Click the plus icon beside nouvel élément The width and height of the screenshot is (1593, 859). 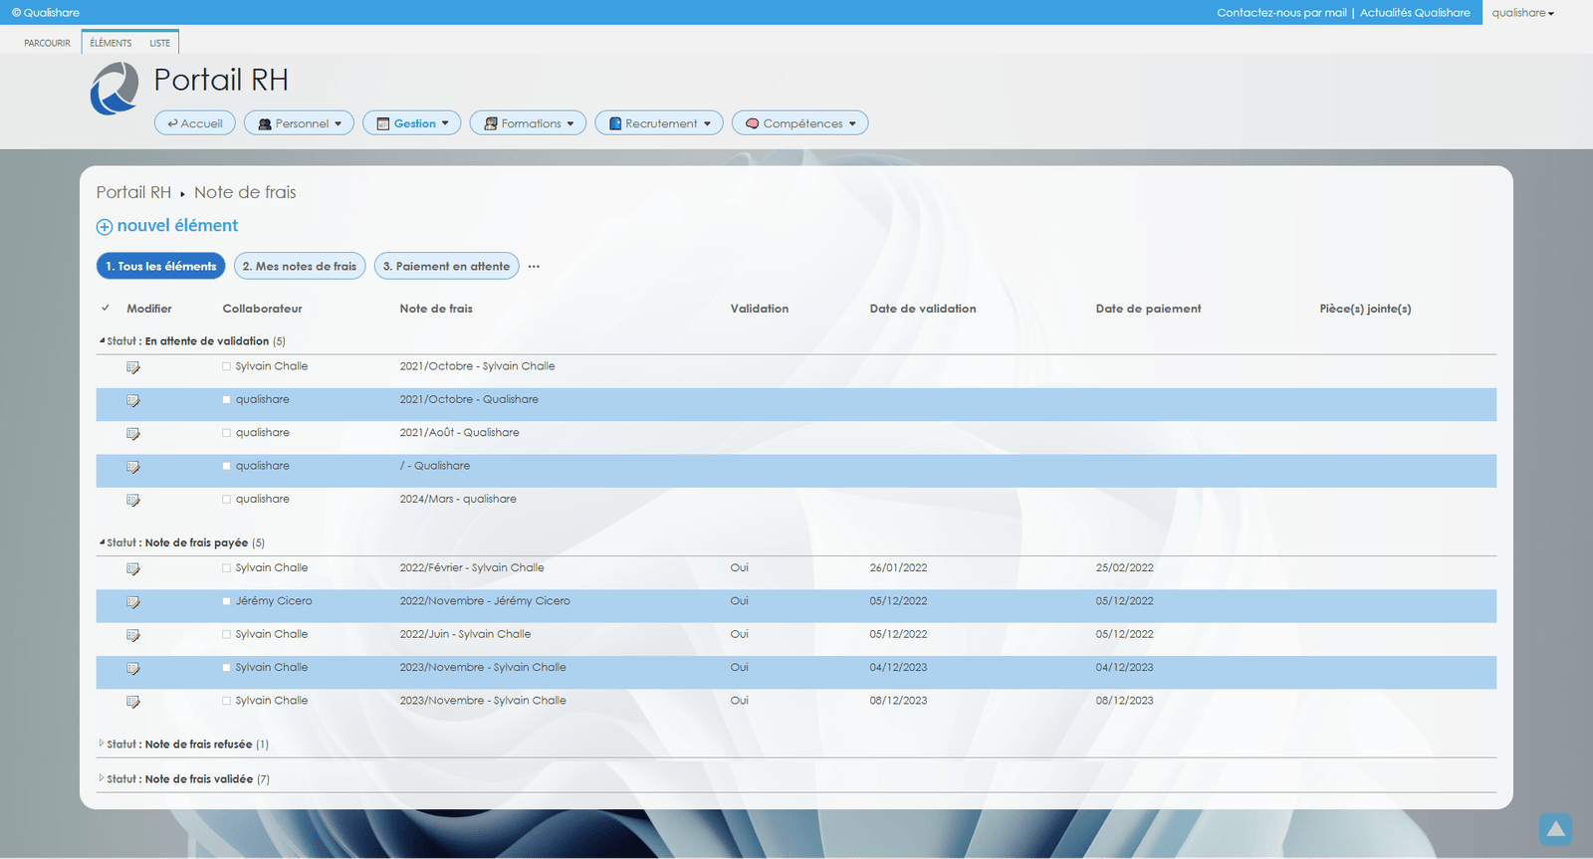pyautogui.click(x=105, y=227)
